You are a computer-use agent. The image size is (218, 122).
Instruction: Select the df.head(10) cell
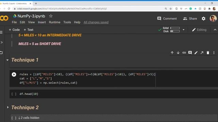tap(114, 94)
